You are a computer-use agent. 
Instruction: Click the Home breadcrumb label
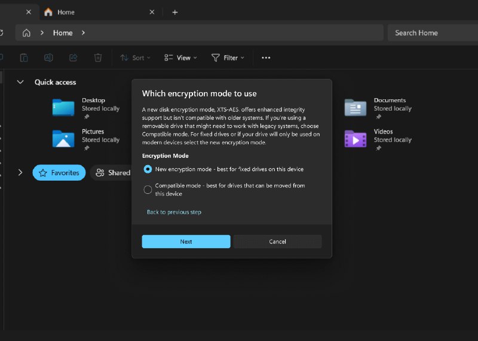63,33
